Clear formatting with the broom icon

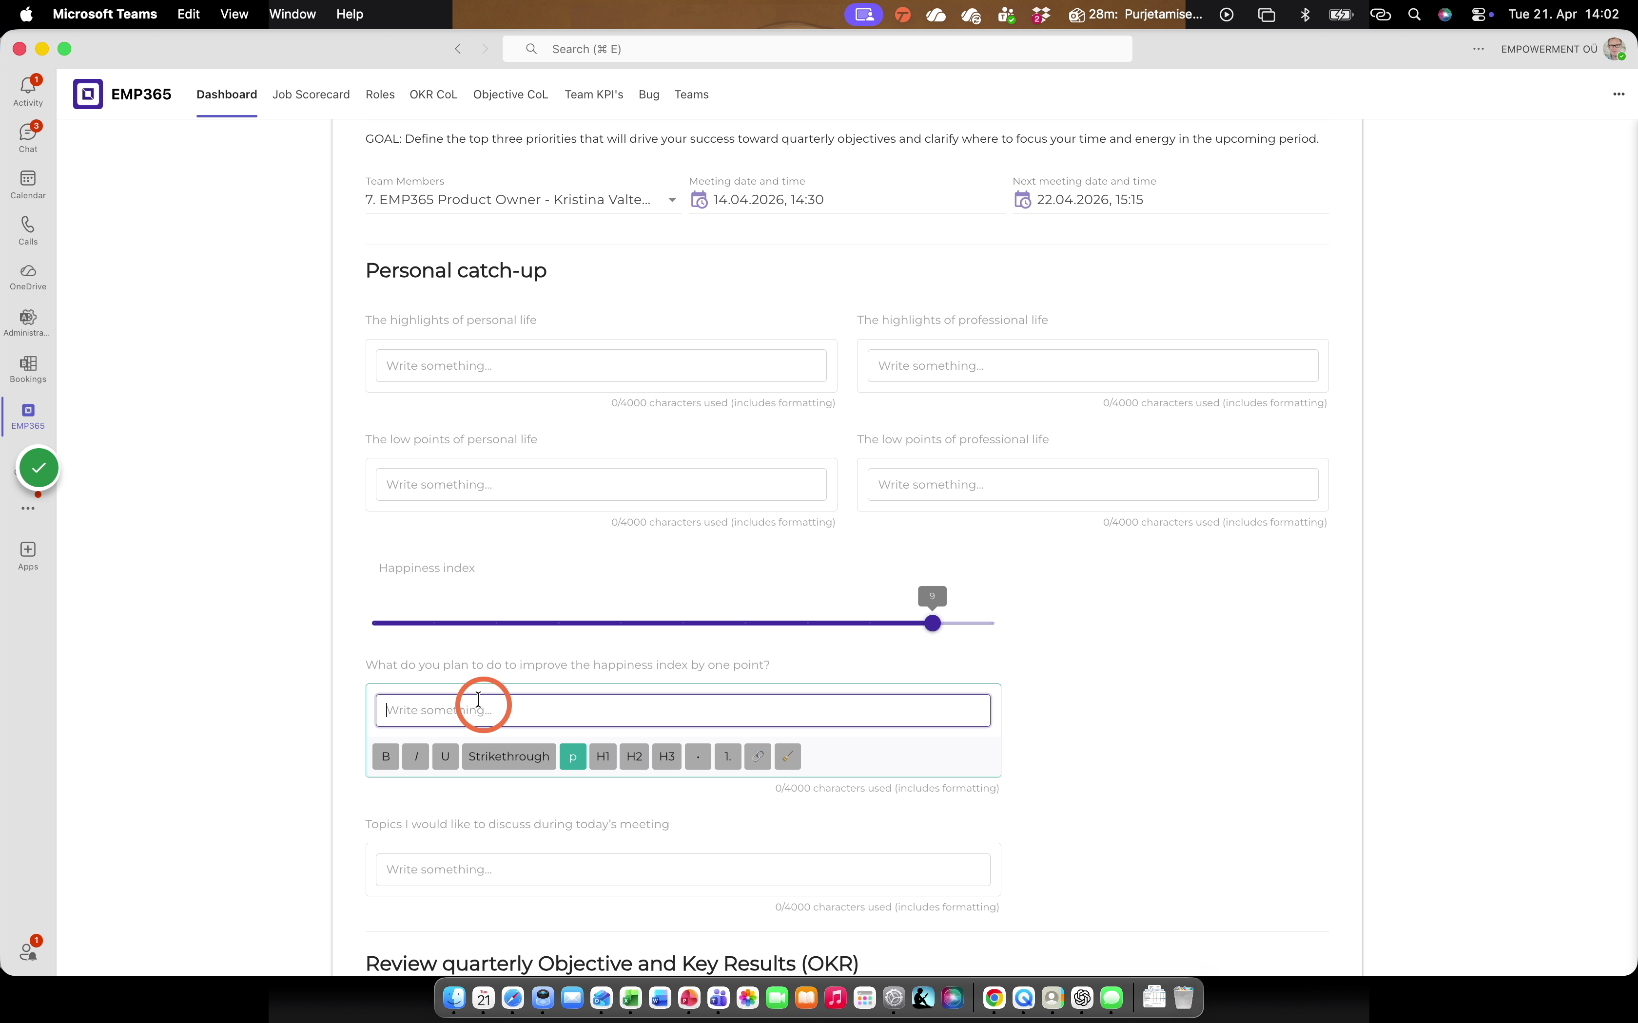click(x=787, y=757)
